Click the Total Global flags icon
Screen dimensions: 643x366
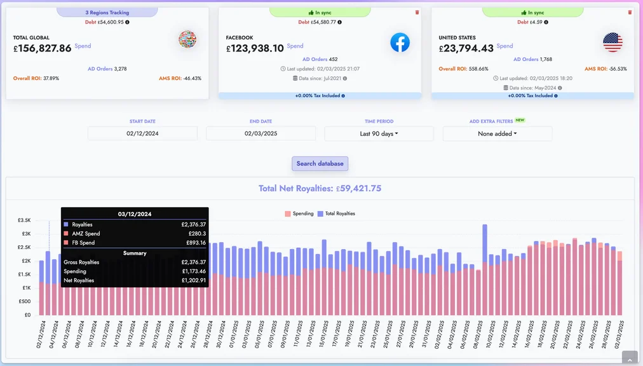187,39
